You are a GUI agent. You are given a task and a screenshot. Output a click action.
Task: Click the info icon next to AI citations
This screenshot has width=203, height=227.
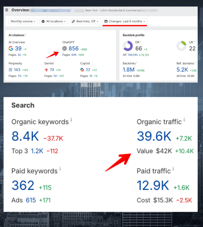pos(26,35)
